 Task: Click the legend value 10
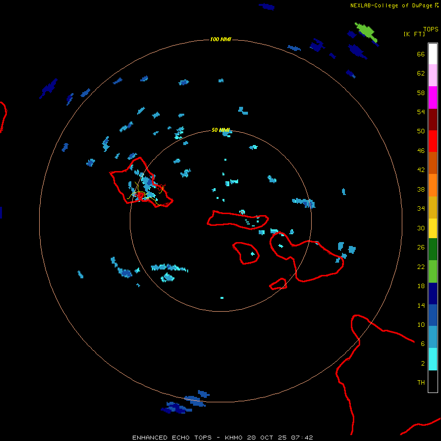(421, 324)
